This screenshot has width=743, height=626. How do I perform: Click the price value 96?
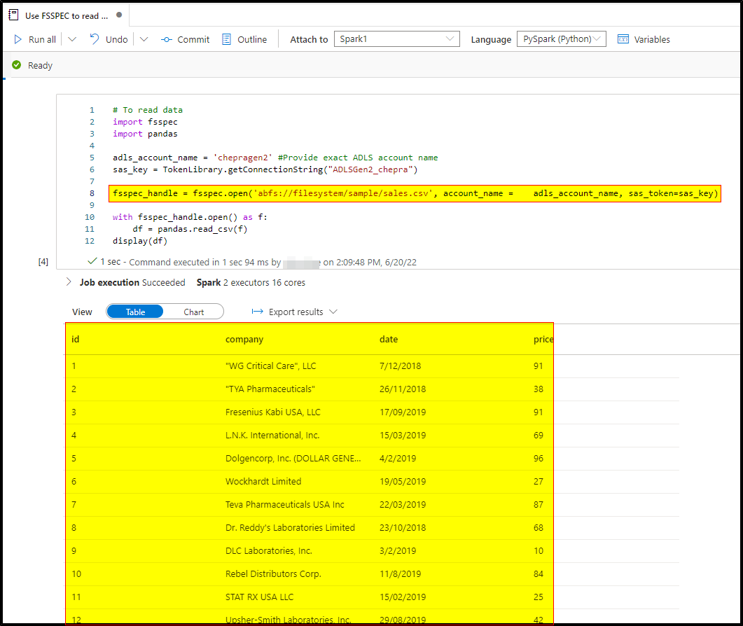click(539, 458)
